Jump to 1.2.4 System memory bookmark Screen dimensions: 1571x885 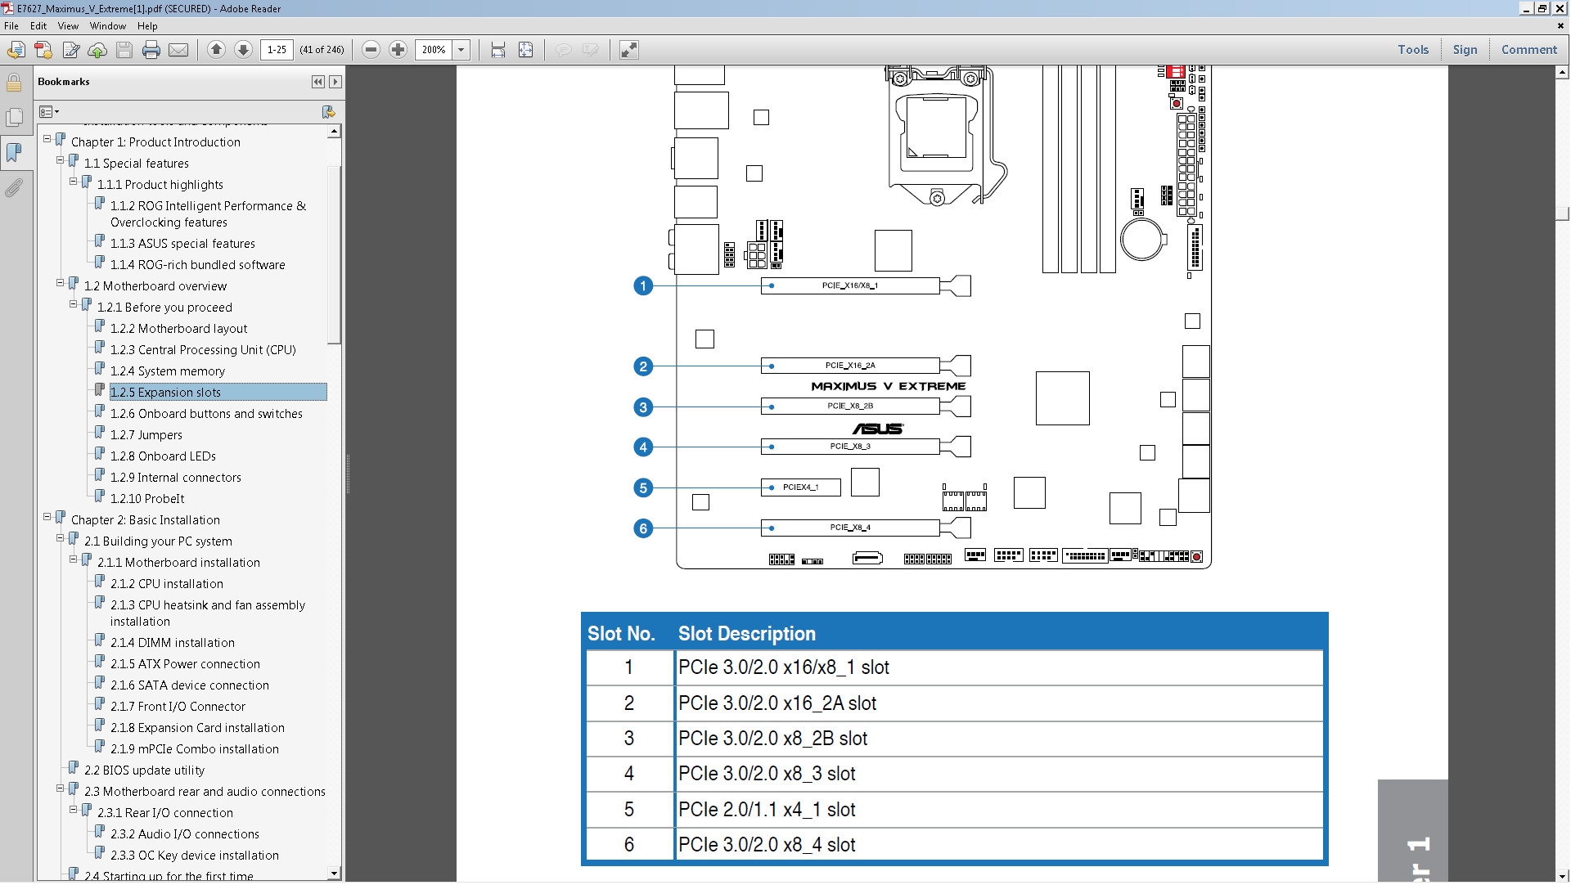(167, 371)
